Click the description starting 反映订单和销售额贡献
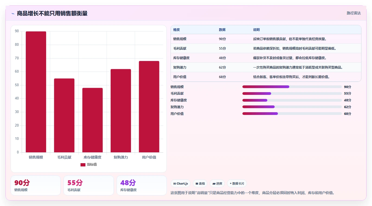Image resolution: width=372 pixels, height=206 pixels. [290, 39]
